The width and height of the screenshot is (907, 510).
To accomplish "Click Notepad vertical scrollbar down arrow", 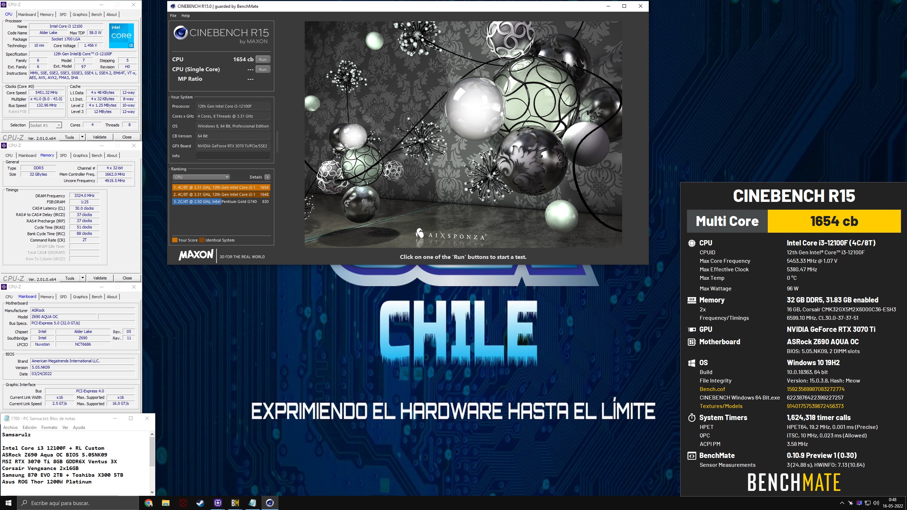I will pyautogui.click(x=152, y=492).
